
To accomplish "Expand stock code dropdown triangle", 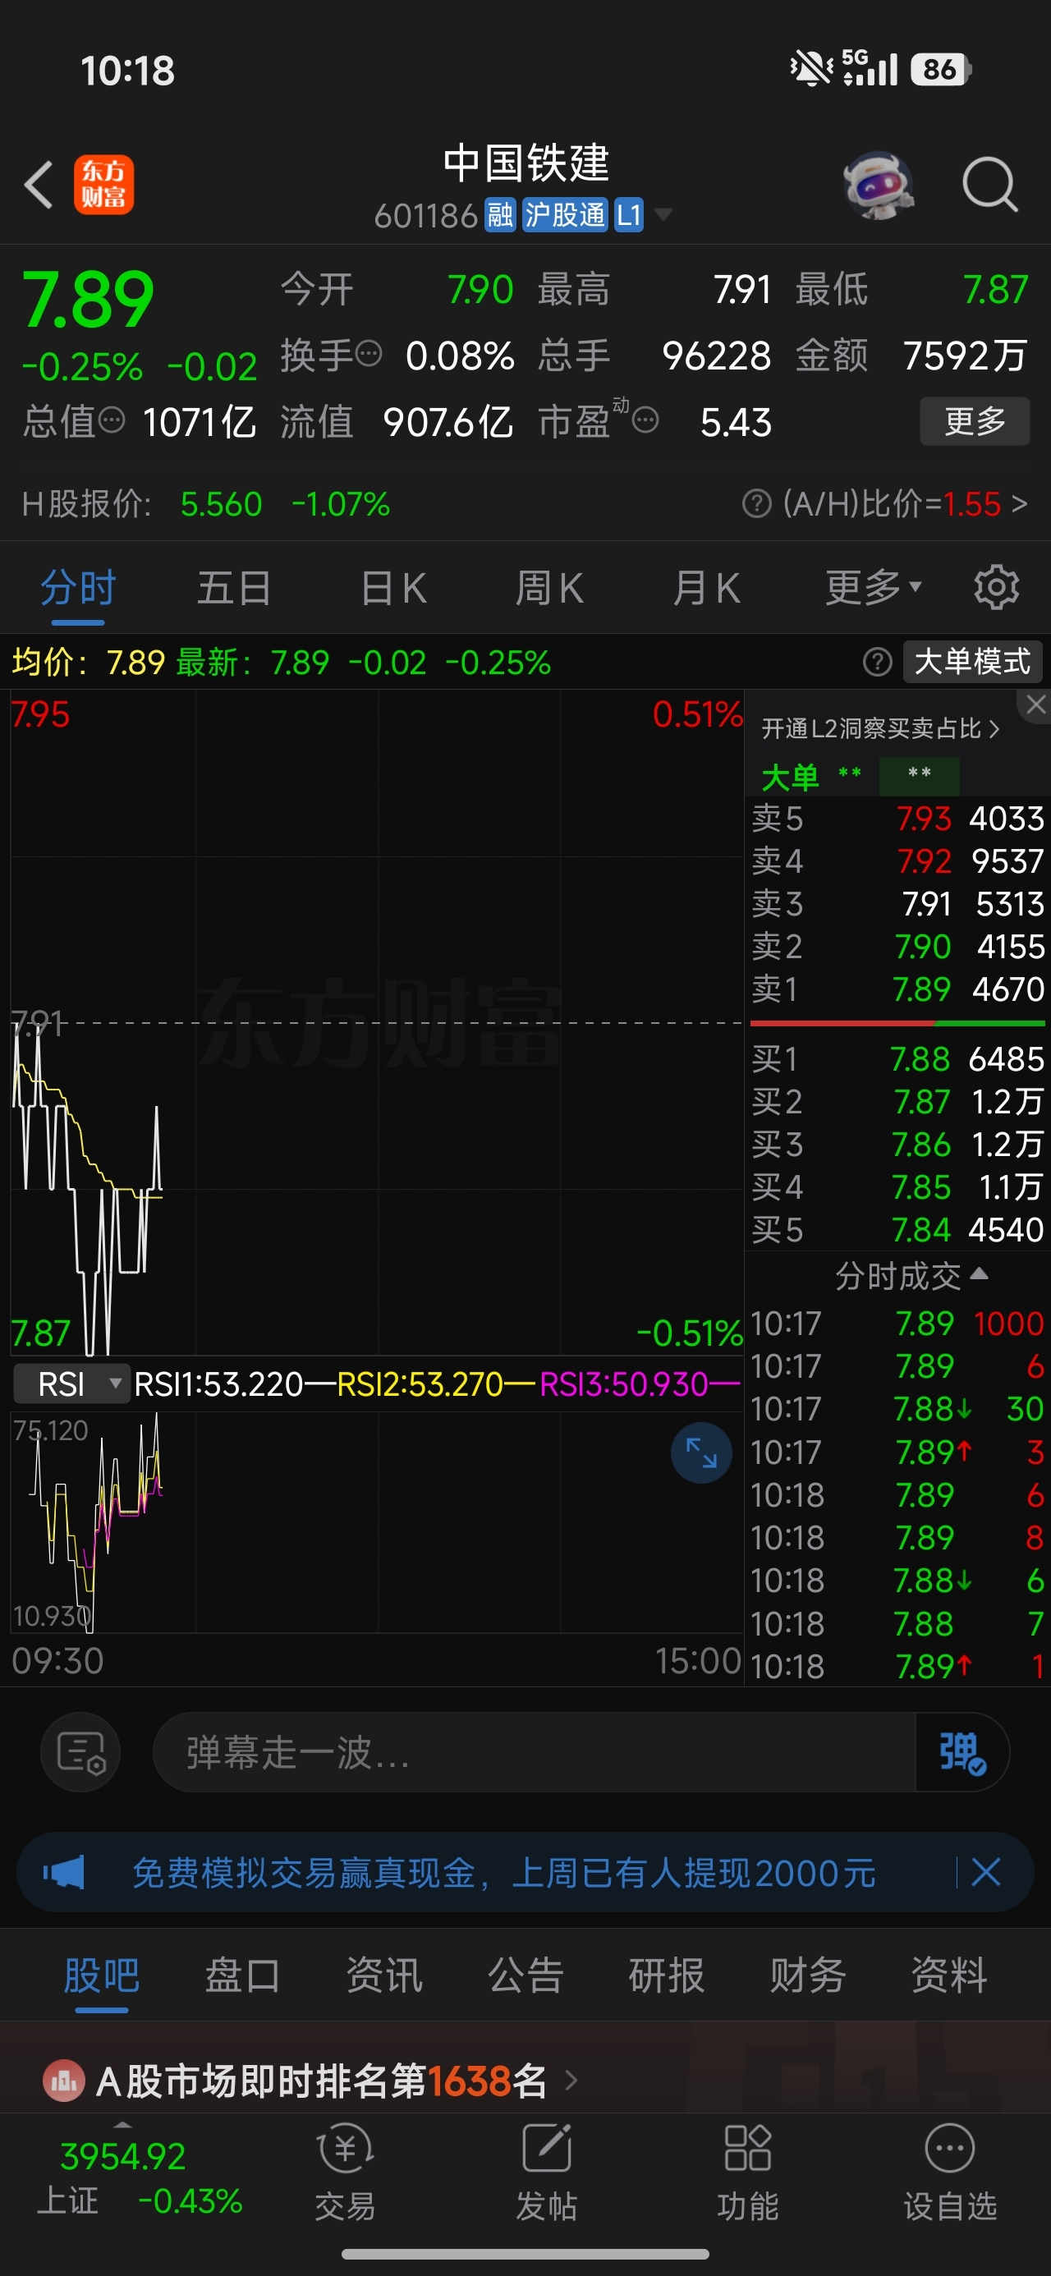I will tap(663, 214).
